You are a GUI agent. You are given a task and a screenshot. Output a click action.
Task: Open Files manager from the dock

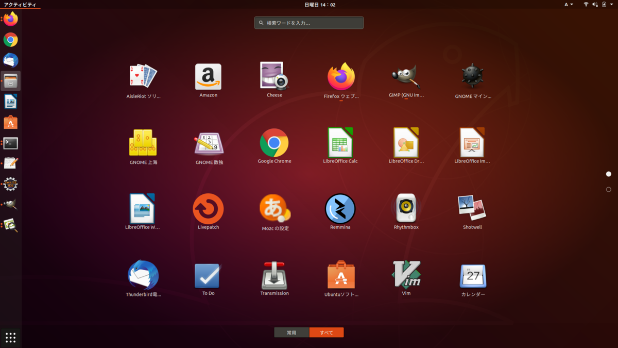(x=11, y=81)
